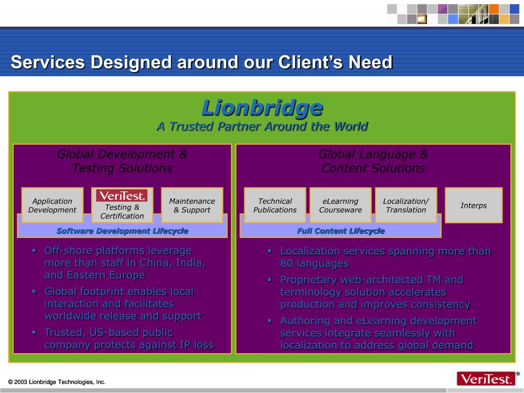Image resolution: width=524 pixels, height=393 pixels.
Task: Click the 'Global Development & Testing Solutions' heading
Action: 122,161
